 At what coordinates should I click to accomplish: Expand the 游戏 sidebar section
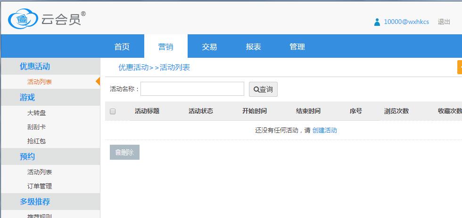tap(50, 97)
